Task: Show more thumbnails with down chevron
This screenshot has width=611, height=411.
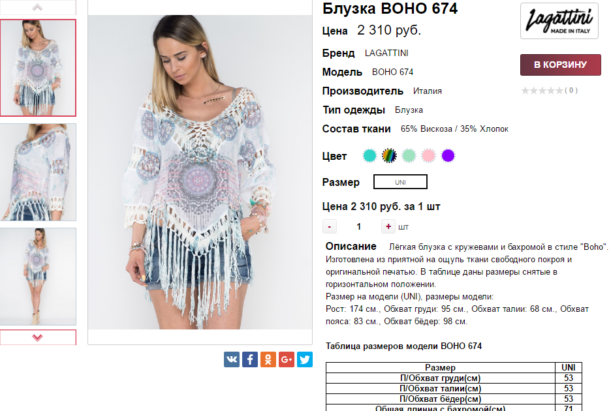Action: coord(38,337)
